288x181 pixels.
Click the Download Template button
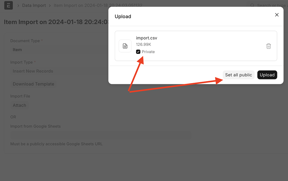tap(33, 84)
